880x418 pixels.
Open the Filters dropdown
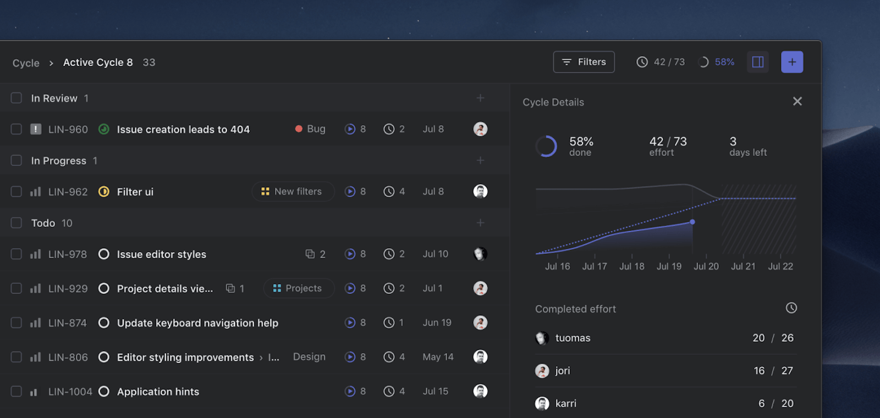tap(584, 62)
